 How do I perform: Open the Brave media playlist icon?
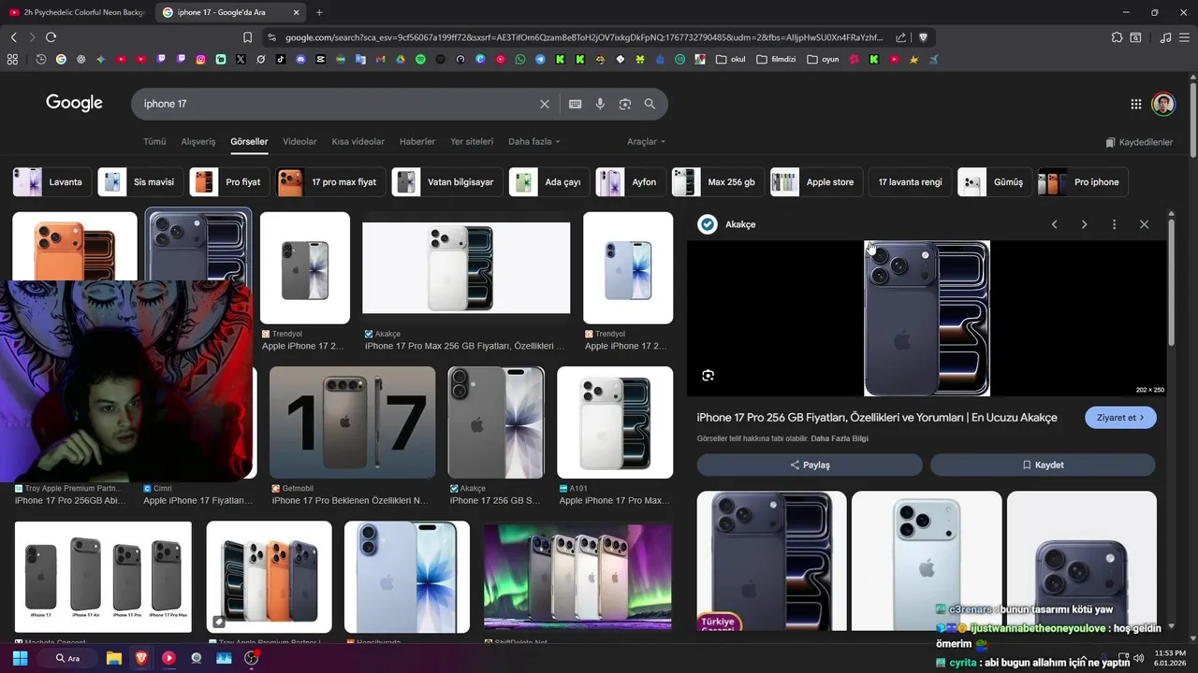point(1165,37)
